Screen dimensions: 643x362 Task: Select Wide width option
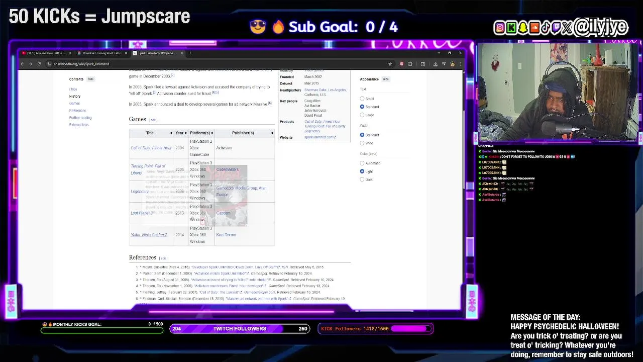(x=362, y=143)
